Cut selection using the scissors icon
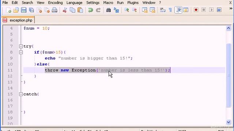The image size is (234, 131). (x=65, y=10)
